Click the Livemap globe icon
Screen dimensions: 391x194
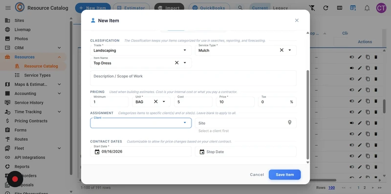pyautogui.click(x=7, y=30)
